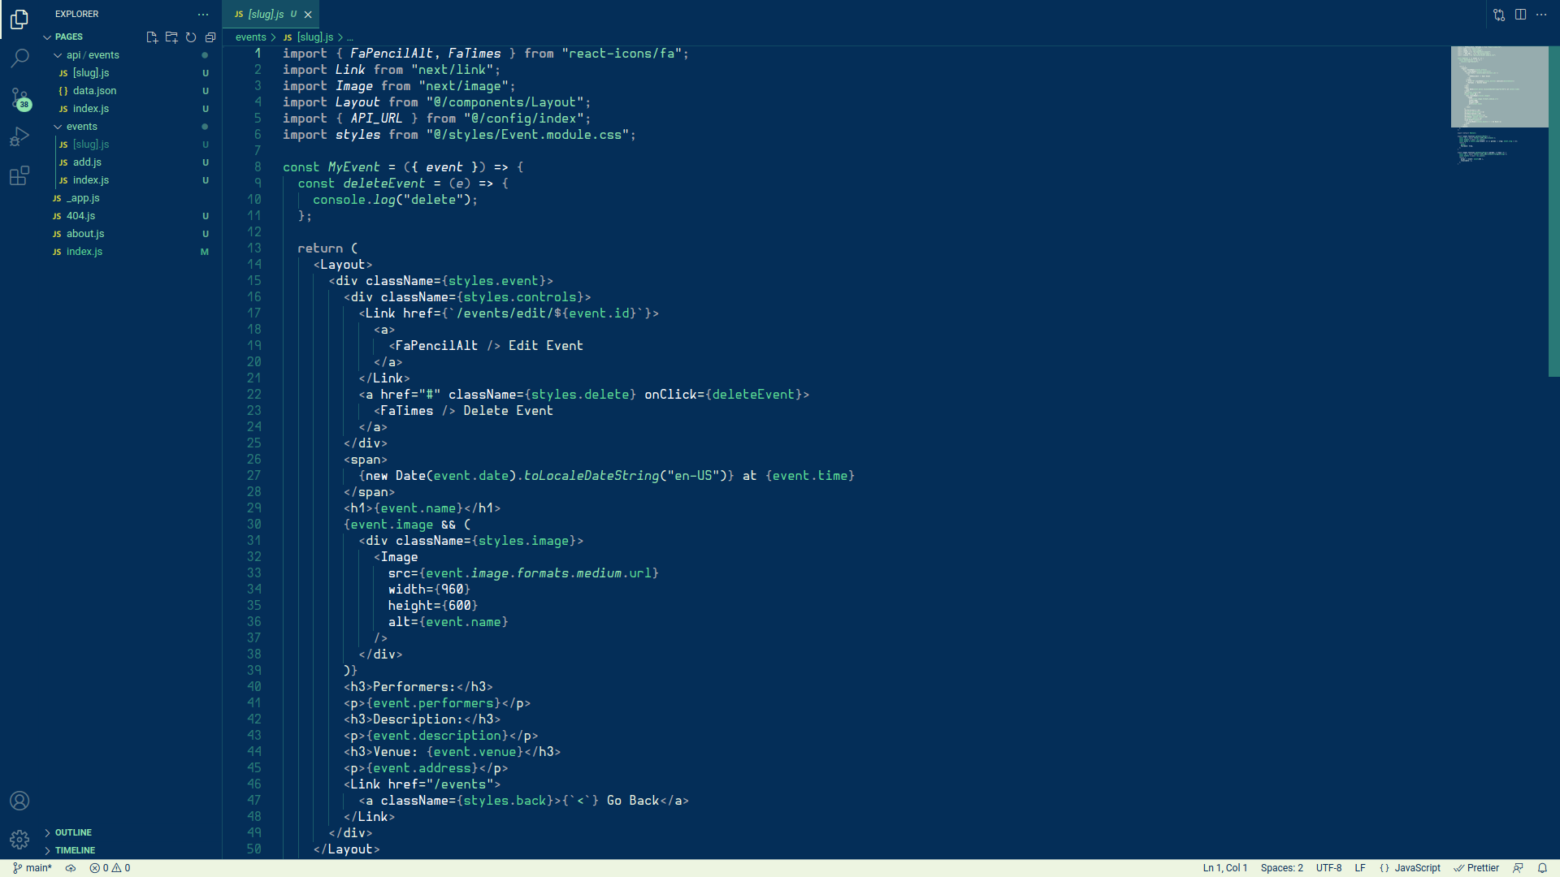Image resolution: width=1560 pixels, height=877 pixels.
Task: Click the New File icon in Explorer
Action: [152, 37]
